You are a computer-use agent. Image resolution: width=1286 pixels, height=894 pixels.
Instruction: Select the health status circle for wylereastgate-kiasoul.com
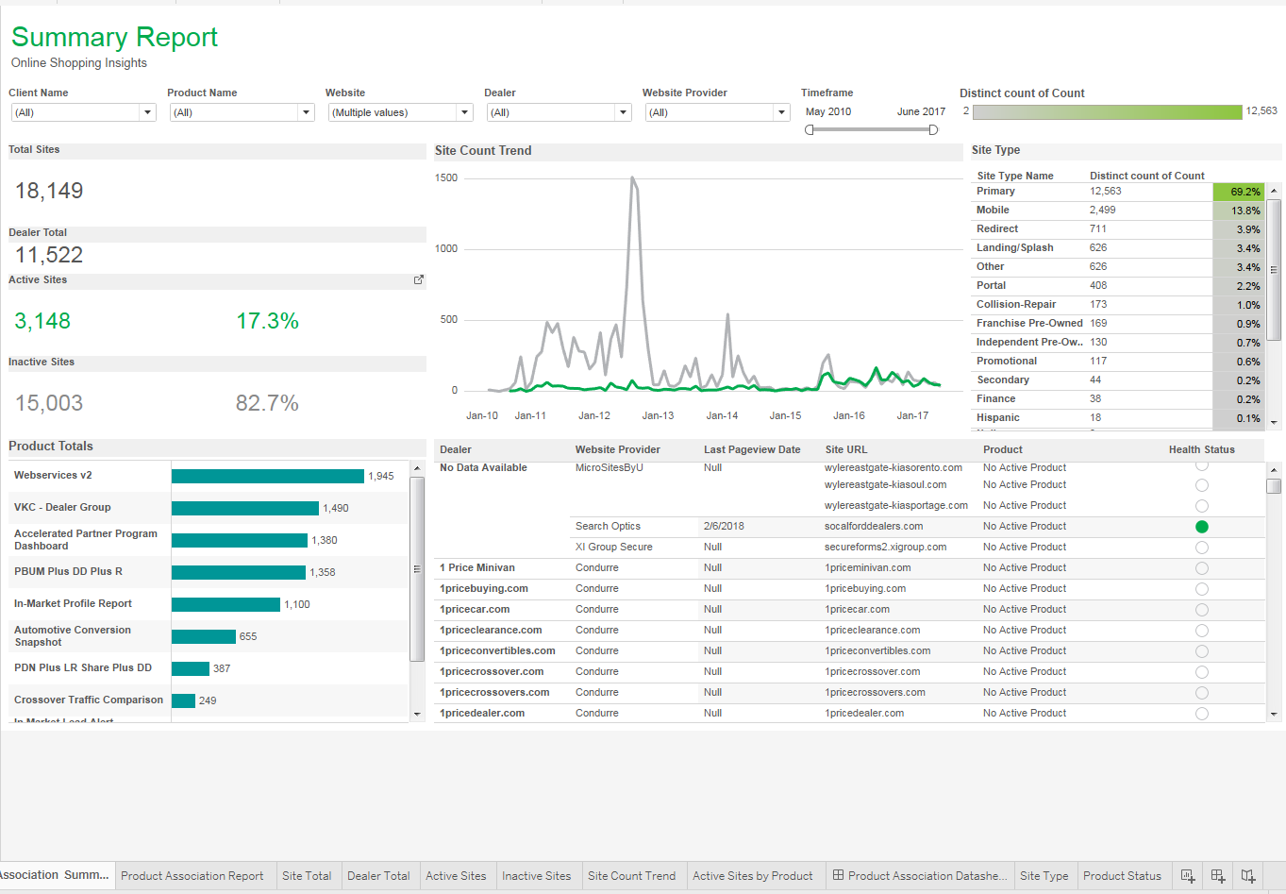(1202, 485)
